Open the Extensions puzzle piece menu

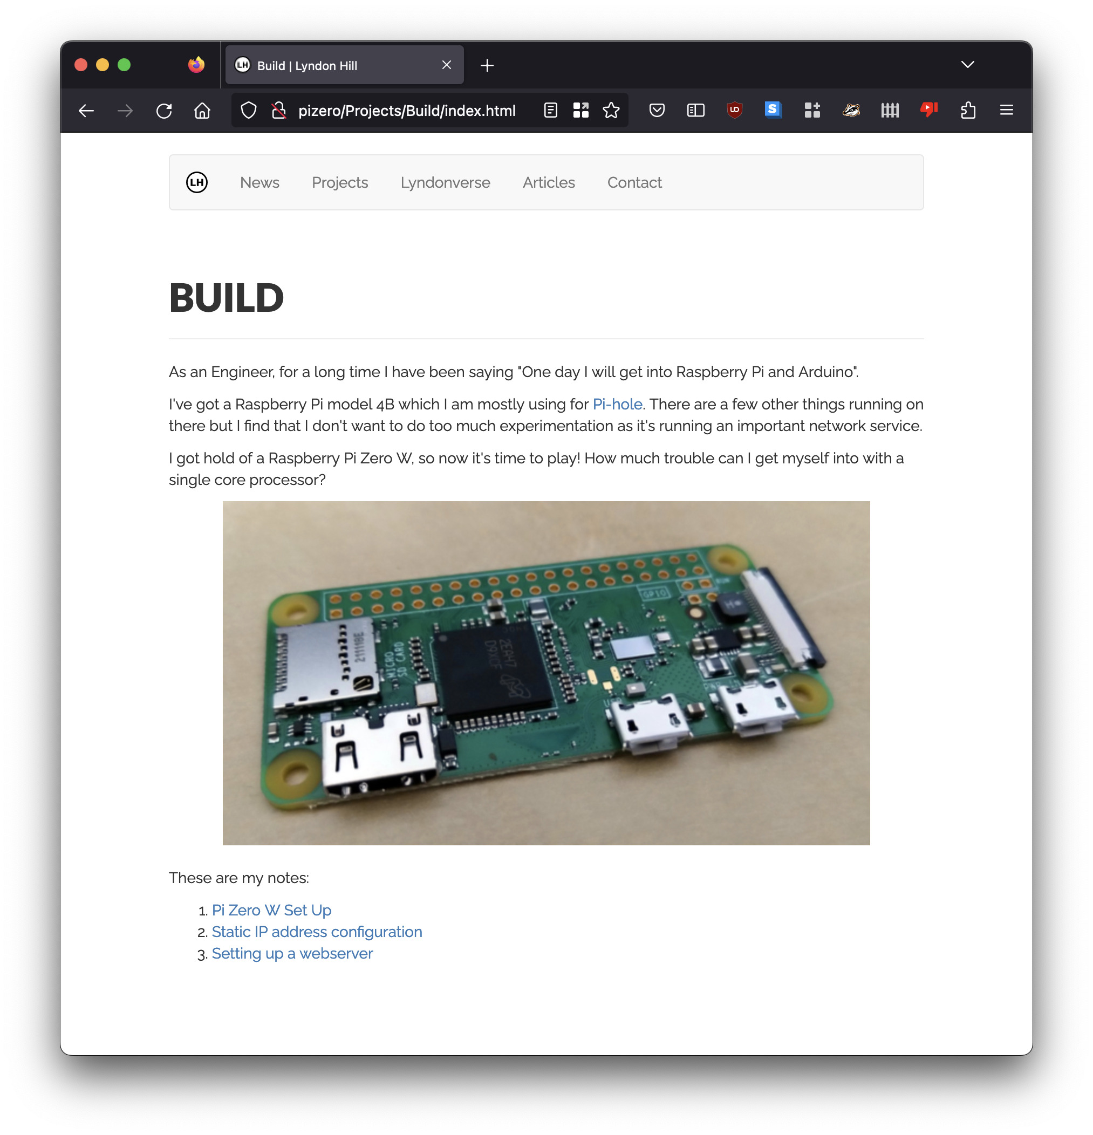967,110
